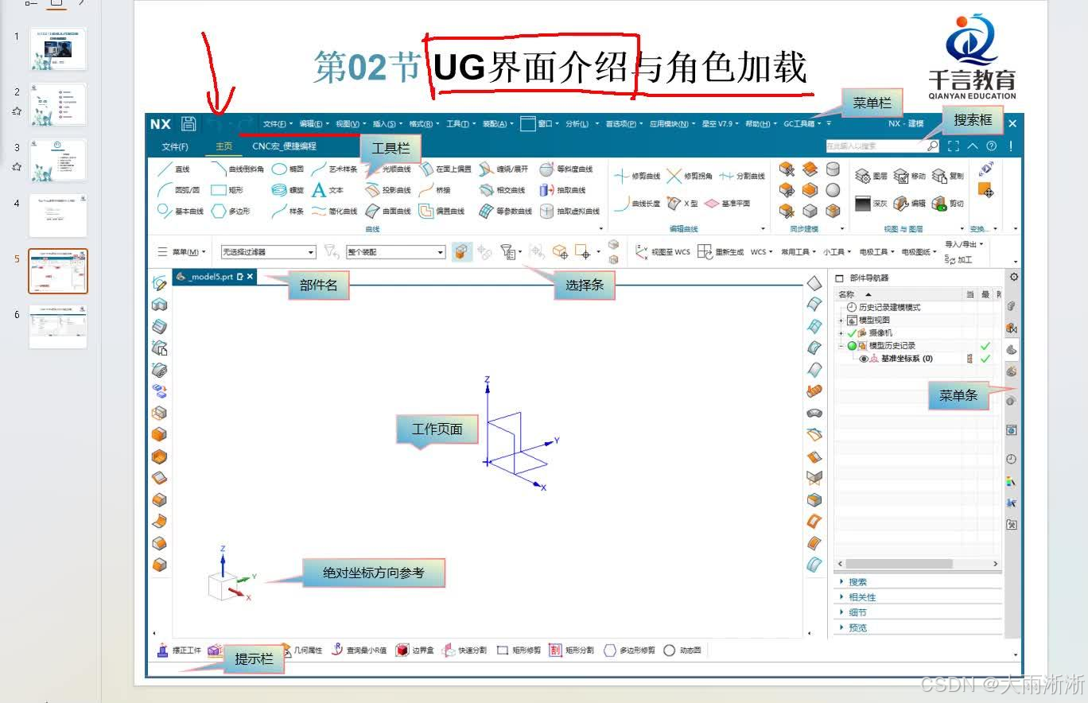Toggle the 模型历史记录 green status circle

click(852, 346)
